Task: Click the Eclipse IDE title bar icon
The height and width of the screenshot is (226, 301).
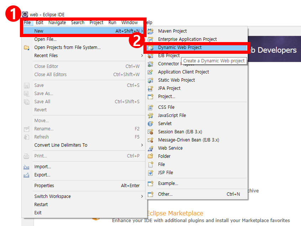Action: tap(25, 14)
